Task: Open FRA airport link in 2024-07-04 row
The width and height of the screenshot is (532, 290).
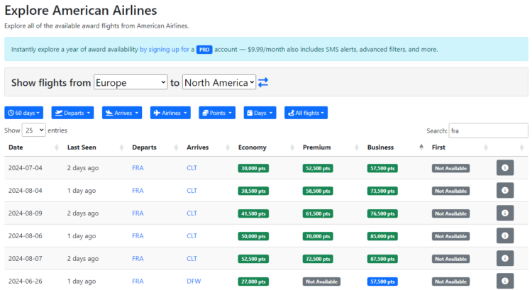Action: (138, 168)
